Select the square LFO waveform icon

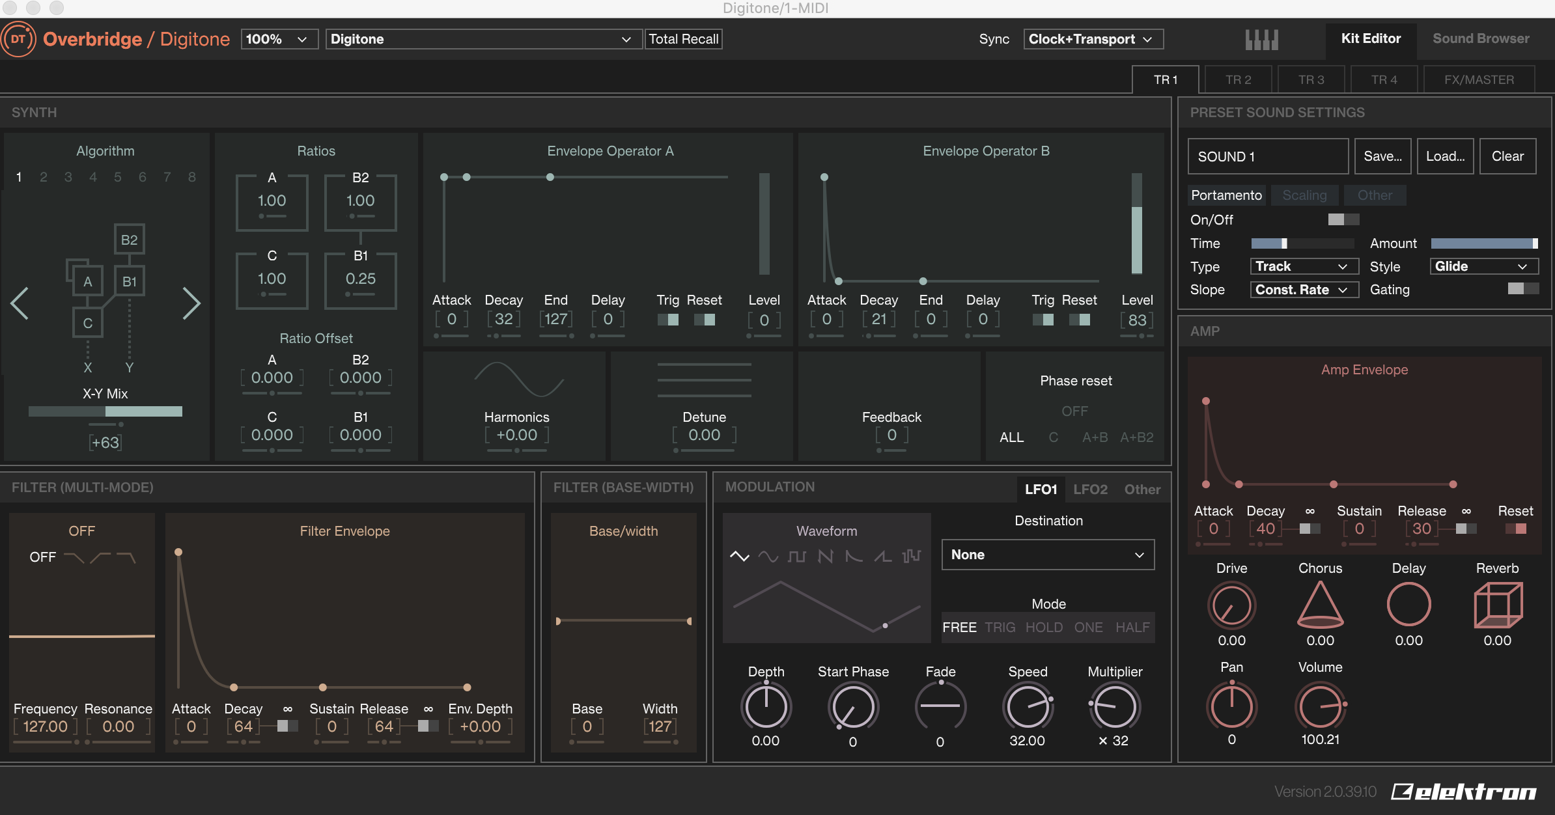(x=797, y=556)
